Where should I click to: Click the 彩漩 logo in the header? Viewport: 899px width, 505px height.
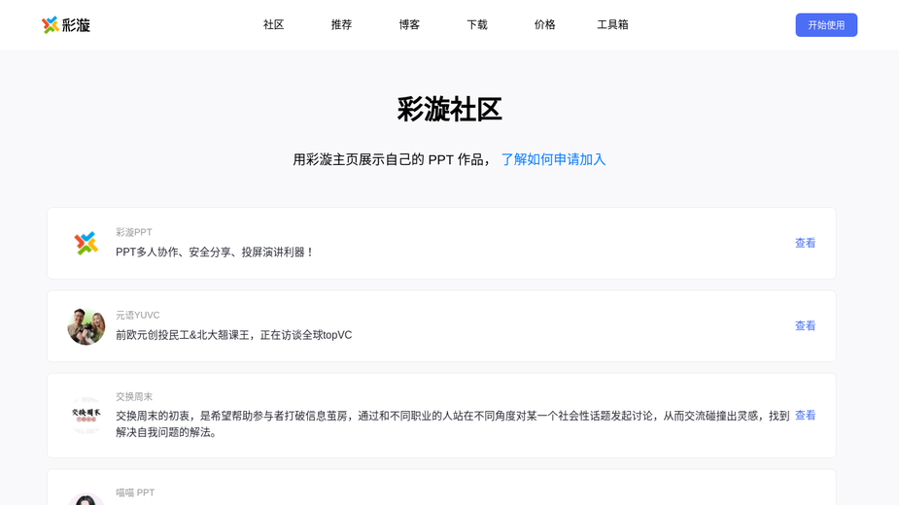point(66,24)
